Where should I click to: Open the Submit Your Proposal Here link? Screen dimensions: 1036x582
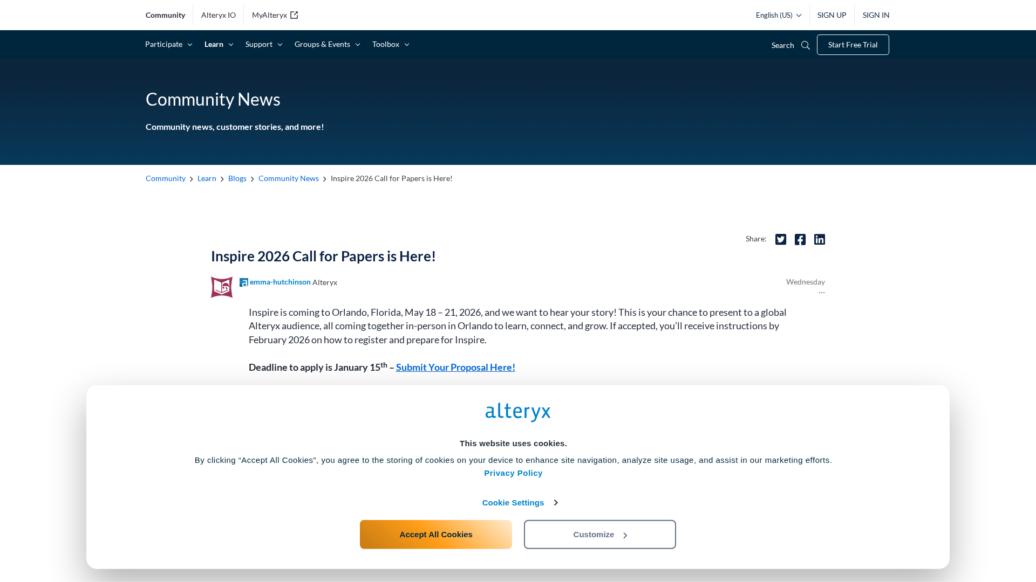click(455, 367)
